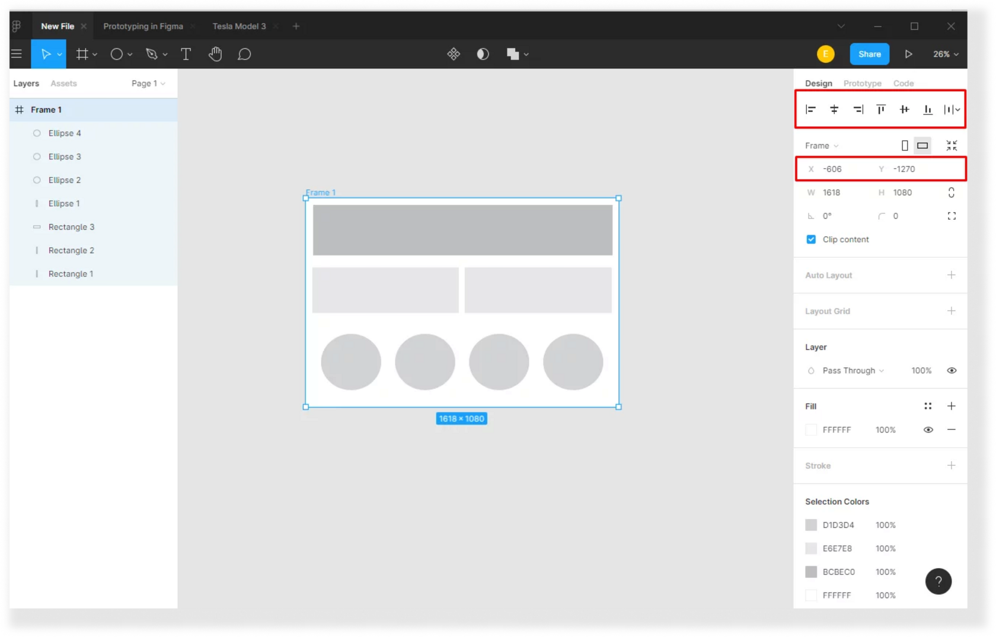Open the Move tool options arrow
The height and width of the screenshot is (637, 996).
[59, 55]
